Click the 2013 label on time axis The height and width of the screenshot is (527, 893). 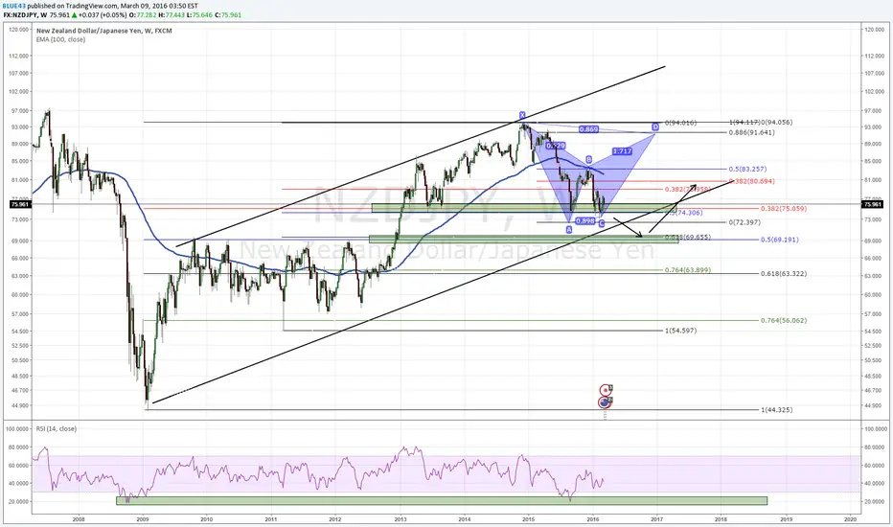pos(401,519)
